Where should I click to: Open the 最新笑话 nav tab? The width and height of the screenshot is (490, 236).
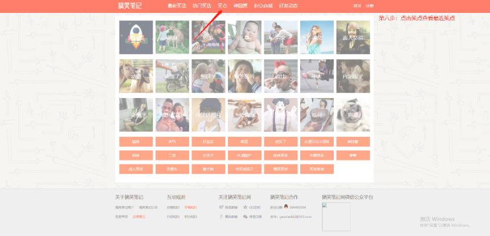click(x=177, y=6)
